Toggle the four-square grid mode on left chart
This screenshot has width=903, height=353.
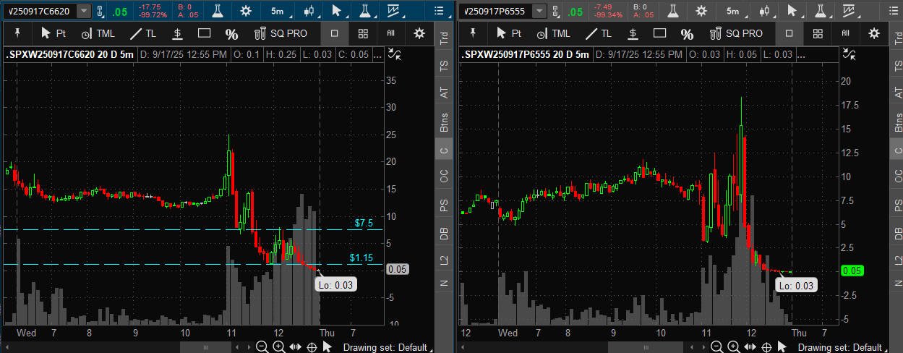tap(363, 33)
